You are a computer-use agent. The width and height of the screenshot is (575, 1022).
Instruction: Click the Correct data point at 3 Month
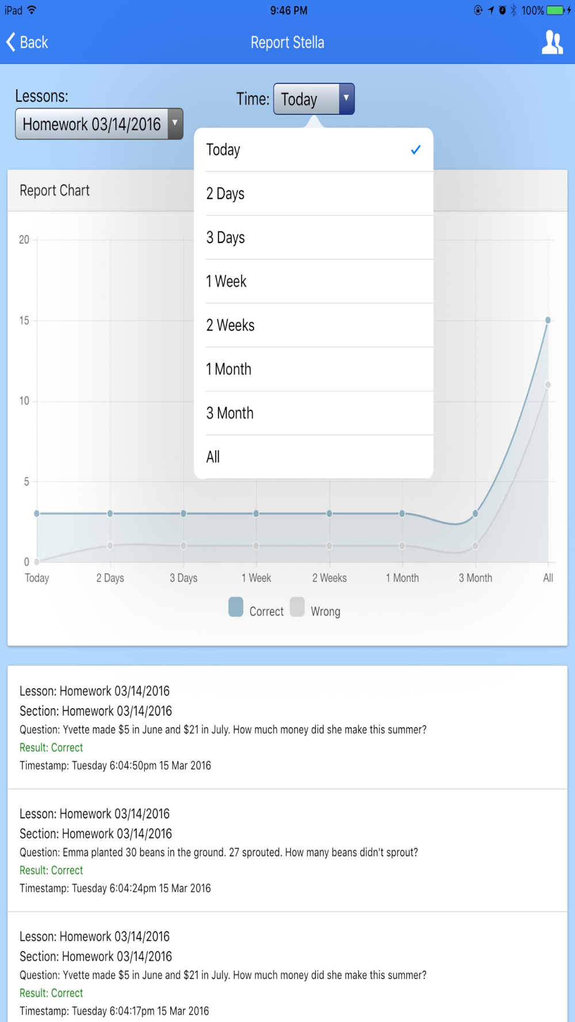[x=476, y=513]
